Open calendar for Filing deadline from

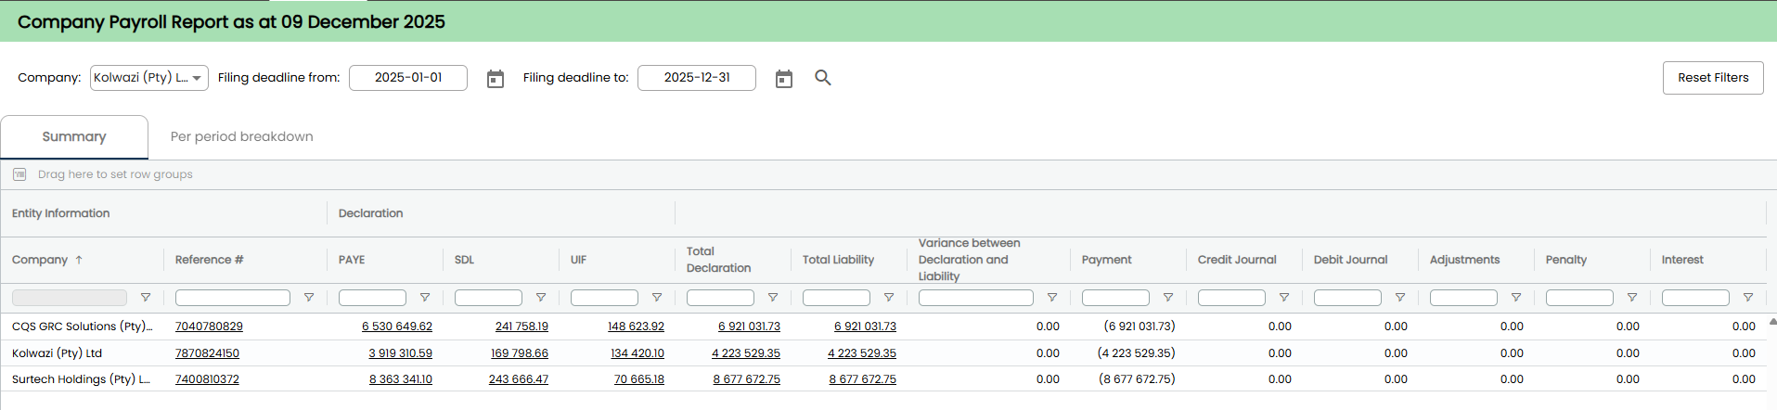pos(496,79)
